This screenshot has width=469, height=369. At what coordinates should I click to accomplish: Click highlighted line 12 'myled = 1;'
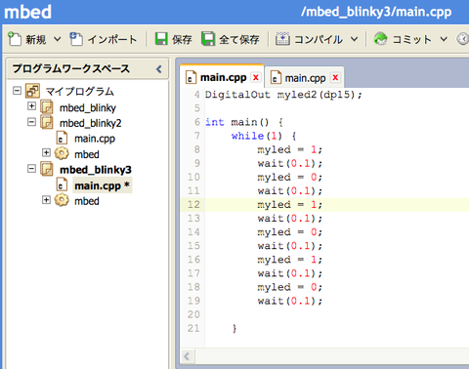pyautogui.click(x=290, y=205)
